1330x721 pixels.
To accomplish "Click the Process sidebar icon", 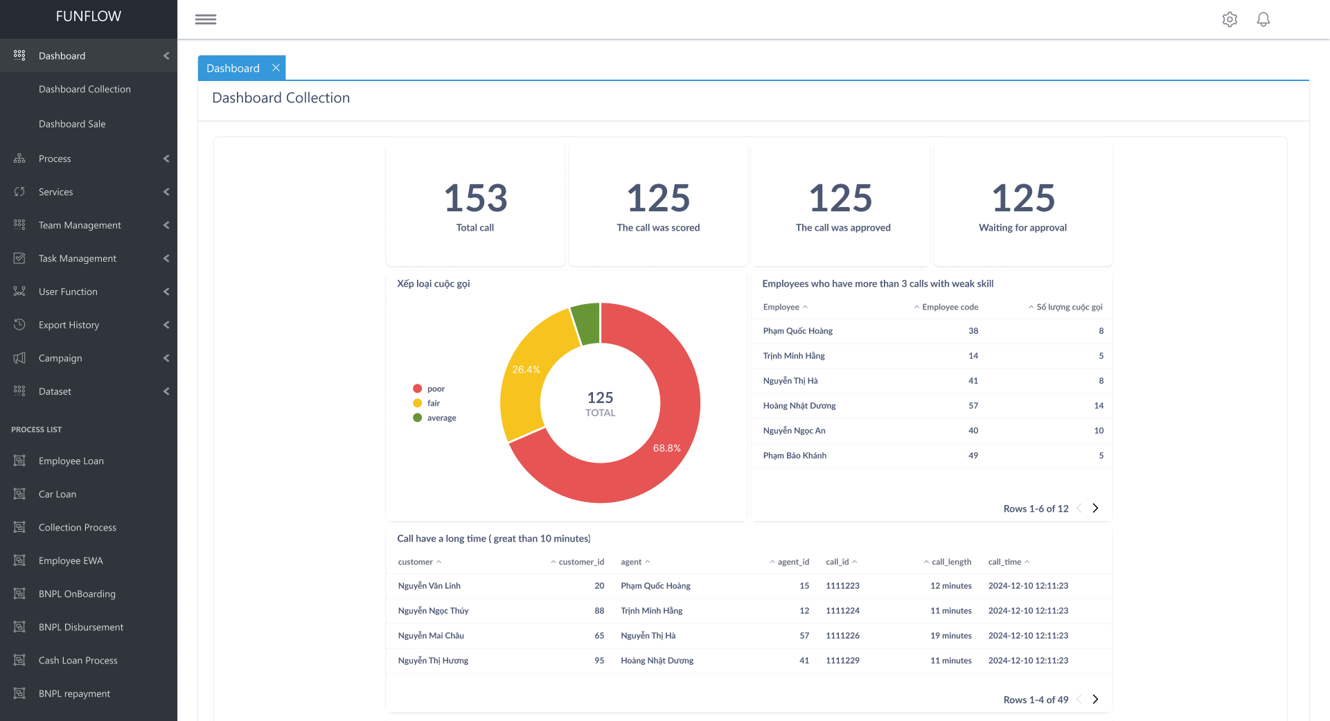I will (19, 159).
